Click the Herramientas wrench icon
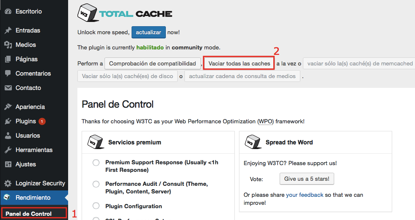Viewport: 415px width, 220px height. (8, 150)
